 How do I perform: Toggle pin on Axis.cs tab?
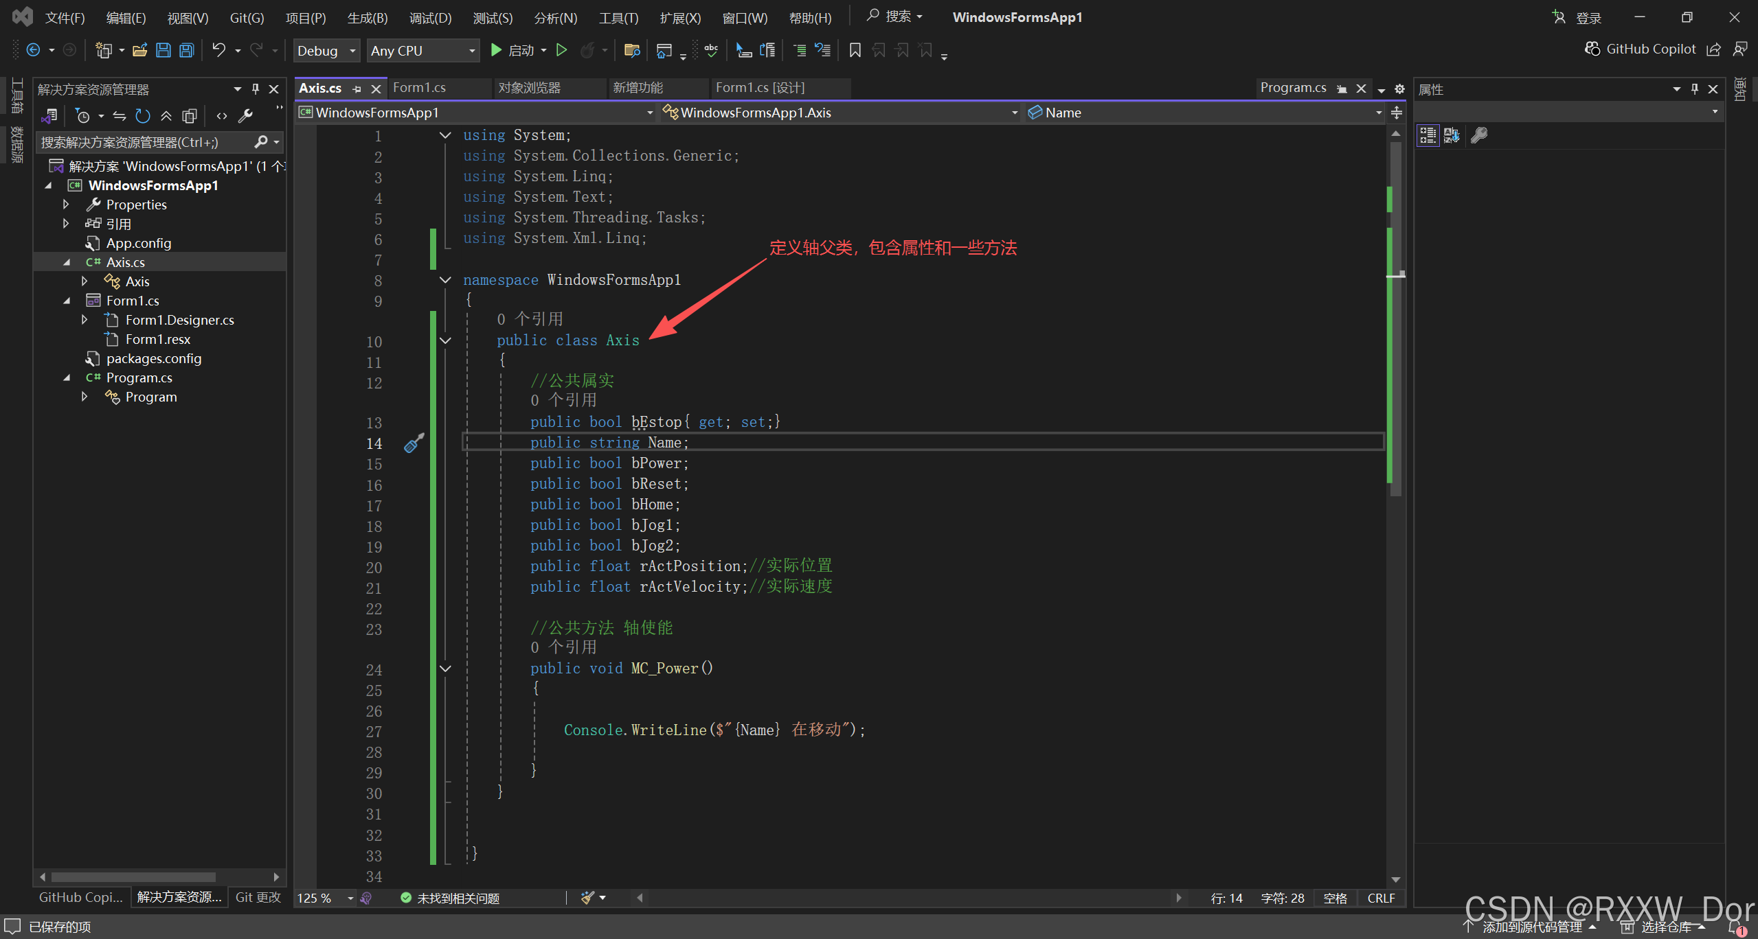pyautogui.click(x=357, y=89)
